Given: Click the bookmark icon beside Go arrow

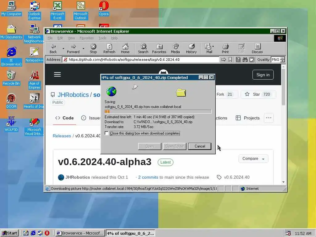Looking at the screenshot, I should [230, 60].
